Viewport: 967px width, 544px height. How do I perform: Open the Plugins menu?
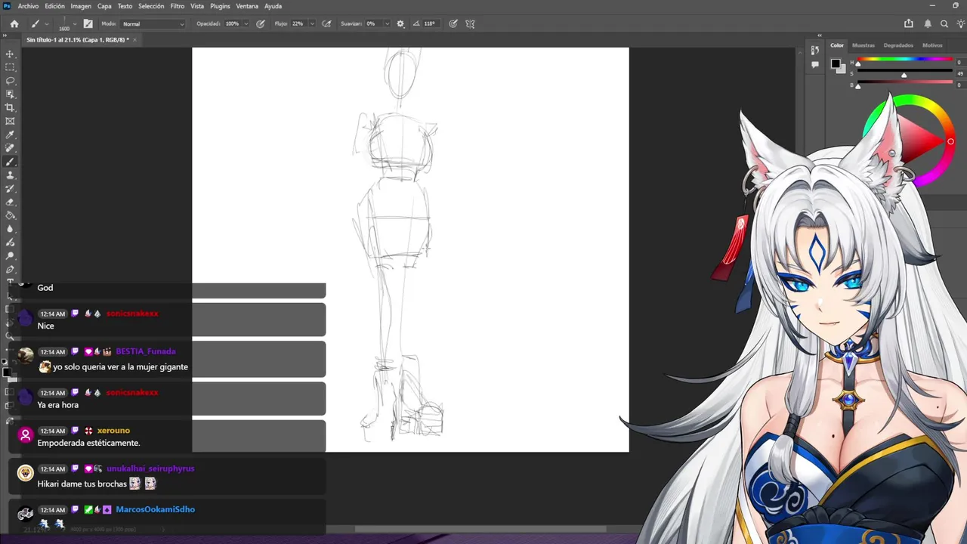tap(220, 6)
